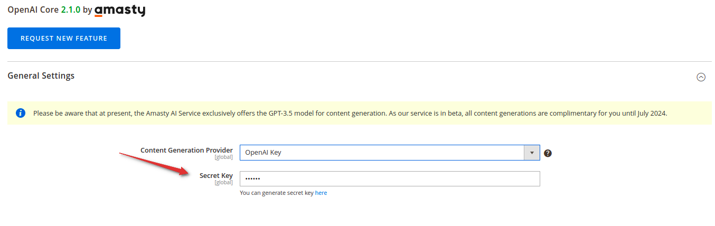Screen dimensions: 715x226
Task: Open the 'here' secret key link
Action: tap(321, 193)
